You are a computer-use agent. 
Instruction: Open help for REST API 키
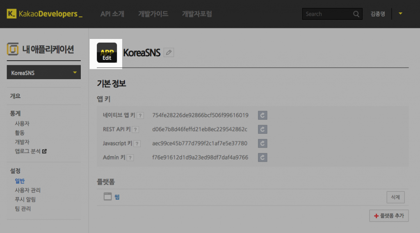click(x=135, y=130)
